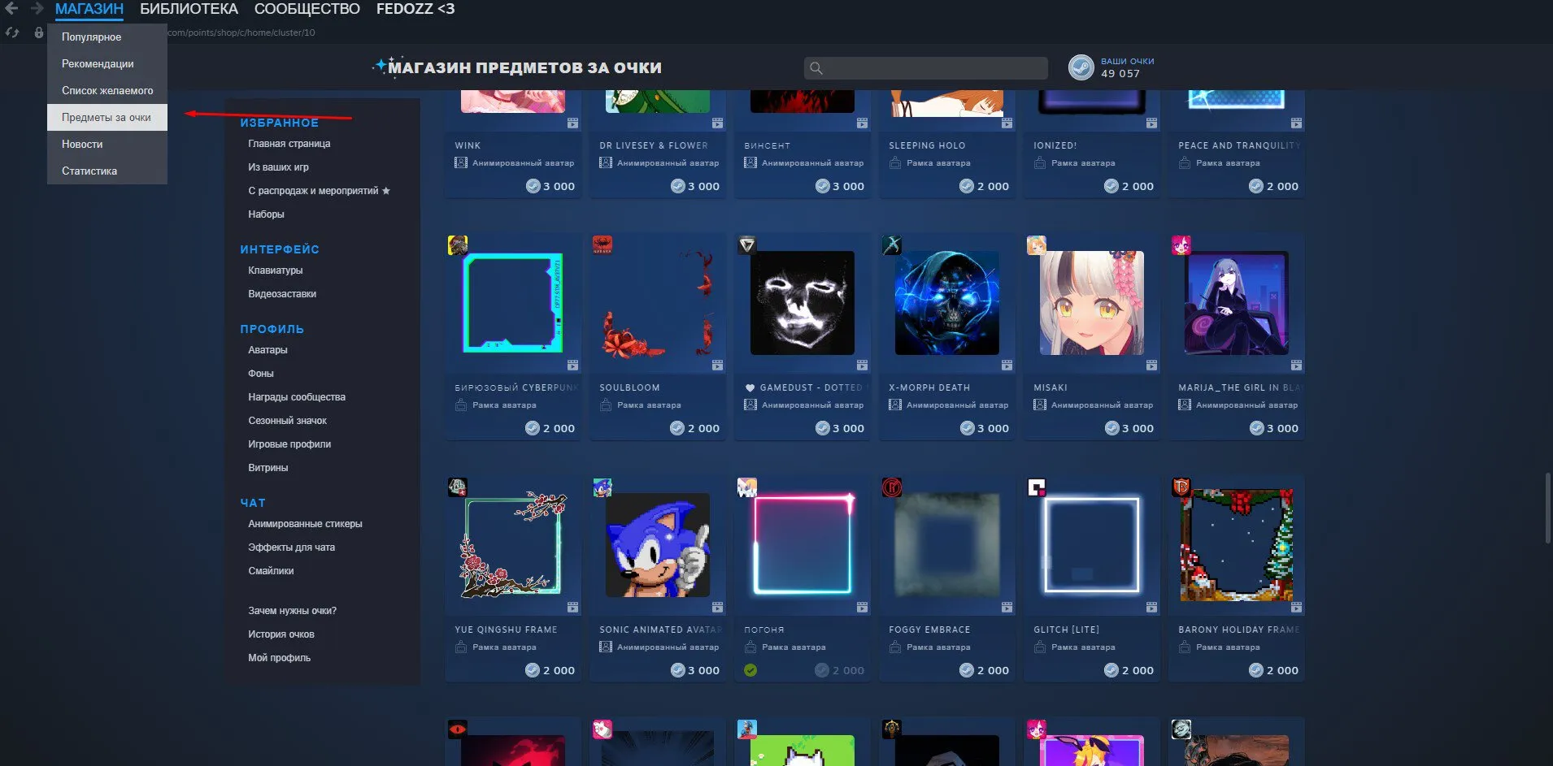The width and height of the screenshot is (1553, 766).
Task: Open the СООБЩЕСТВО top menu
Action: (307, 9)
